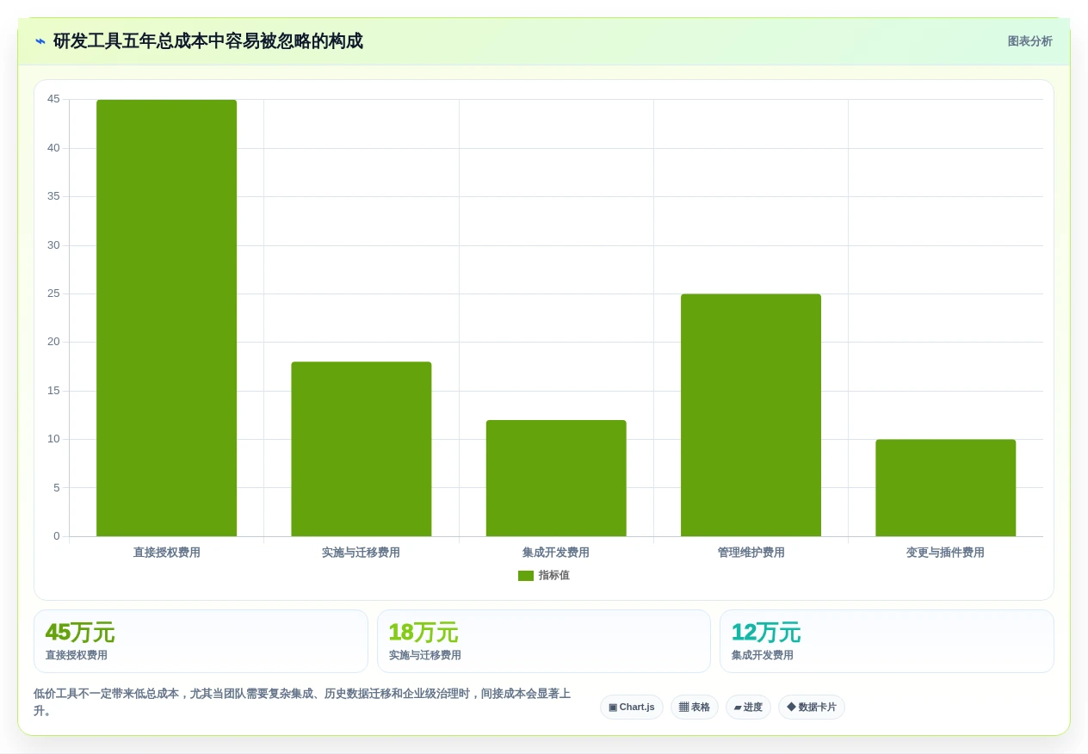Toggle the 指标值 legend color swatch
The height and width of the screenshot is (754, 1088).
point(525,576)
